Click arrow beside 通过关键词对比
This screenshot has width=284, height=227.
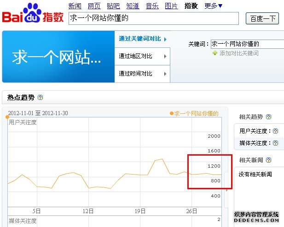165,39
